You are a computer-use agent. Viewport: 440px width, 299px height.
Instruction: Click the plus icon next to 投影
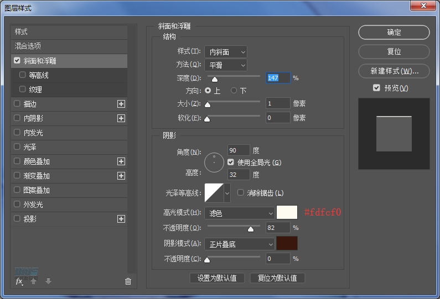click(x=121, y=219)
